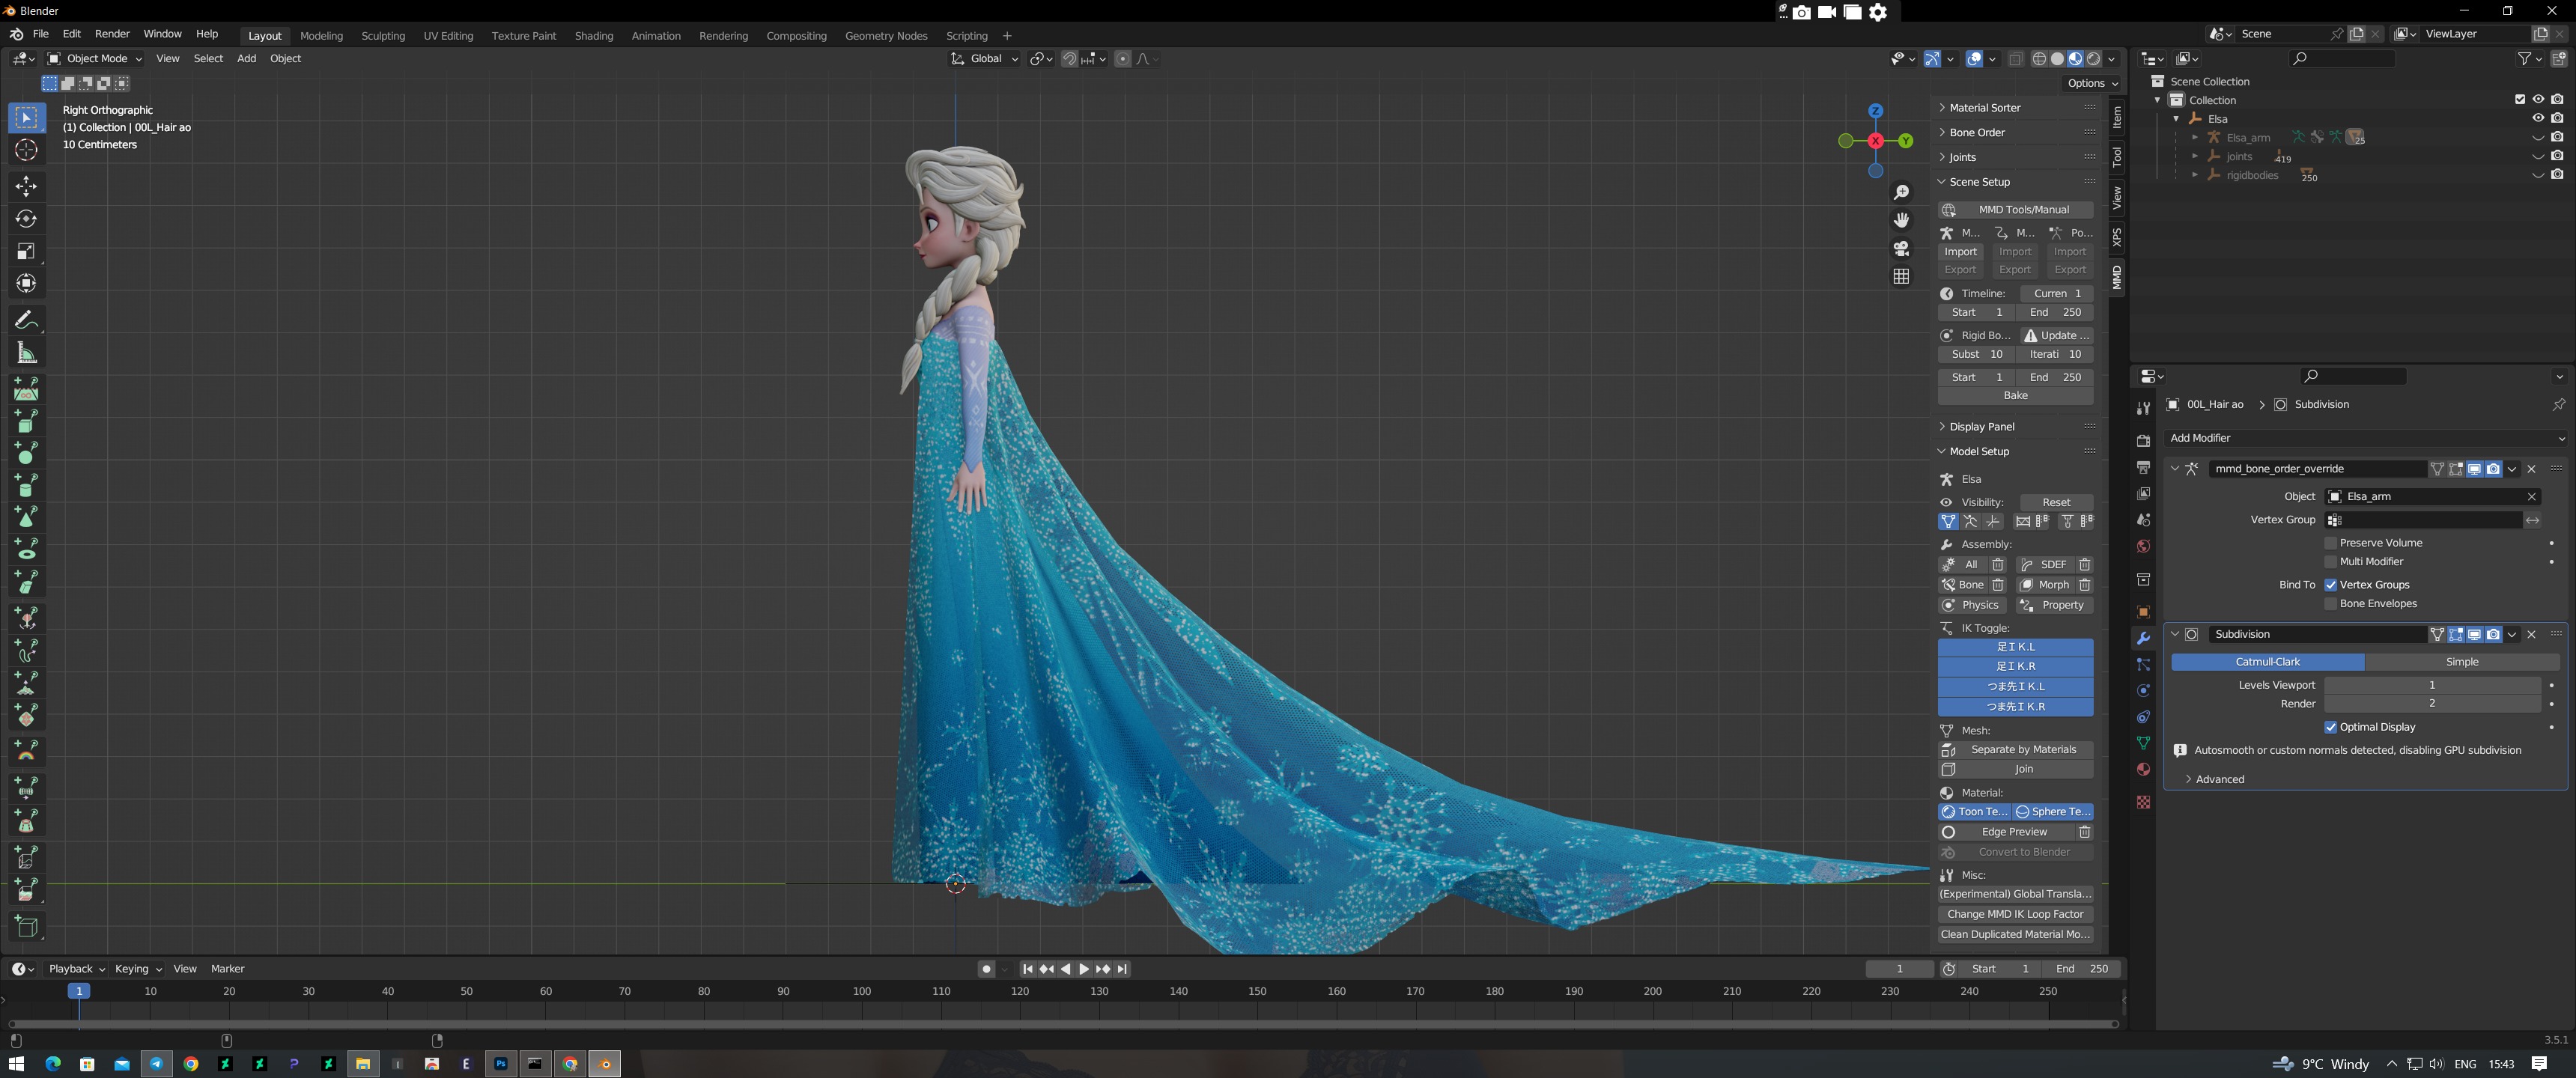Select the Transform tool
Screen dimensions: 2576x1078
click(26, 284)
